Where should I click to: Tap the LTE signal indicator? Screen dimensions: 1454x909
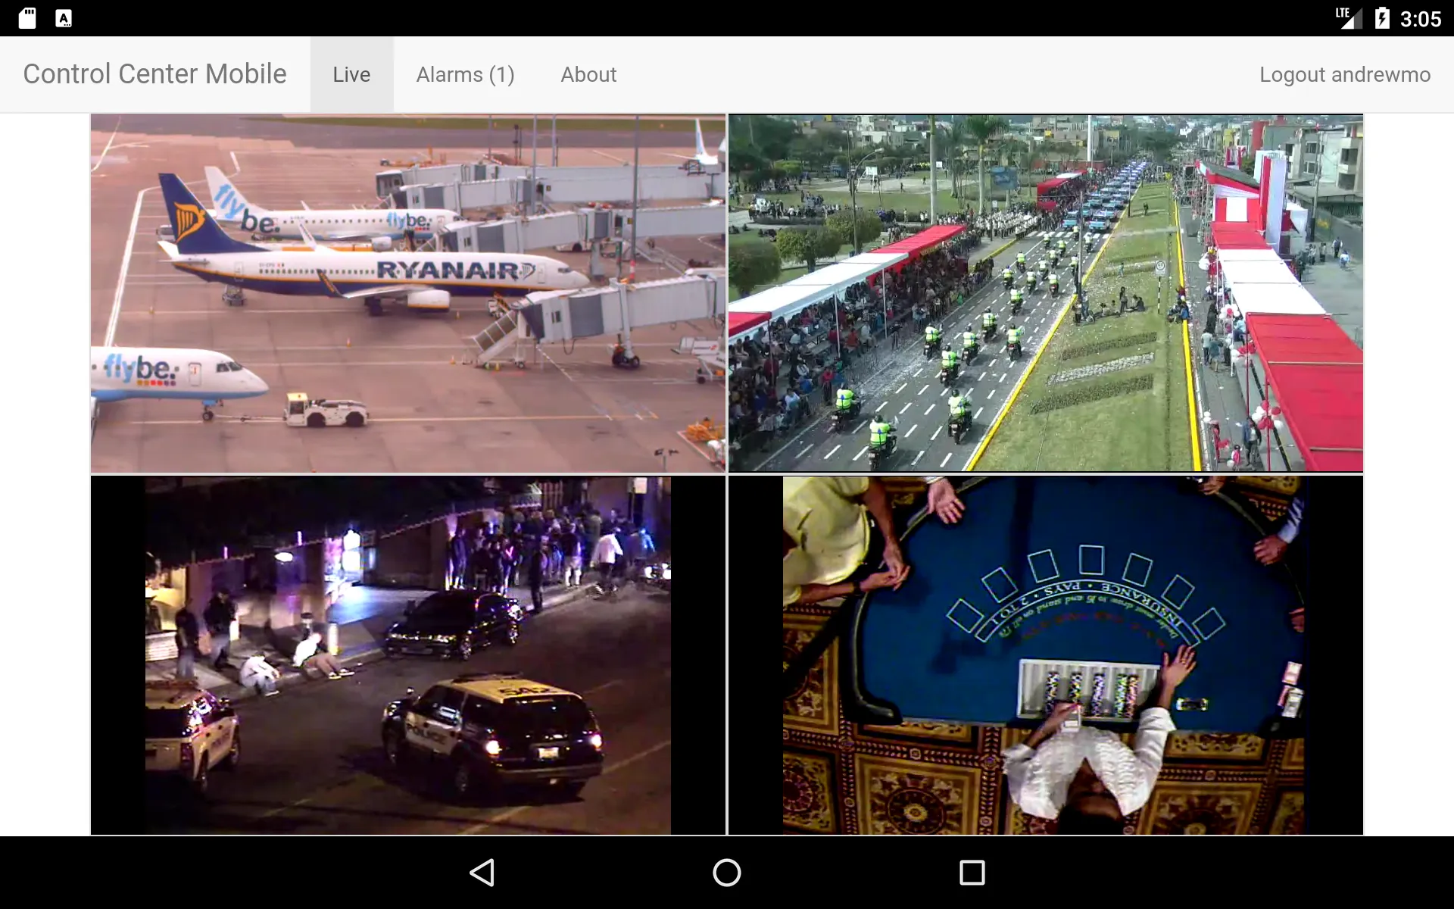click(x=1349, y=18)
